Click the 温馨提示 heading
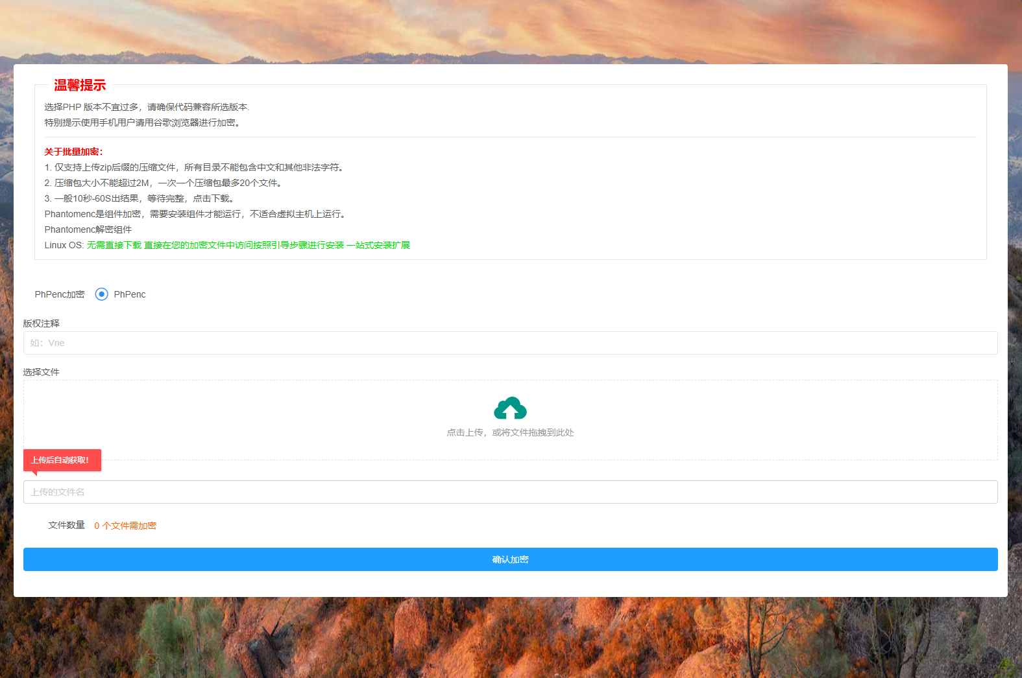 pyautogui.click(x=80, y=85)
